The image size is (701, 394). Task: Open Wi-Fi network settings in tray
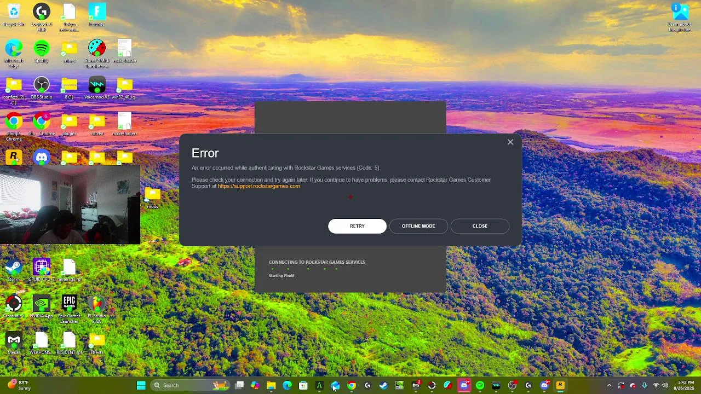click(x=656, y=385)
